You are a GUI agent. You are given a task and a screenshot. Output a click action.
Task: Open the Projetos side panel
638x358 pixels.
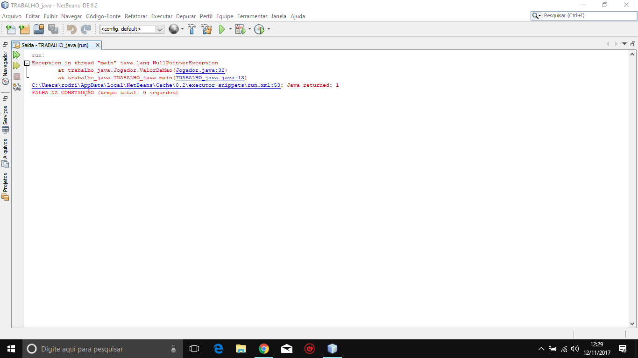5,186
